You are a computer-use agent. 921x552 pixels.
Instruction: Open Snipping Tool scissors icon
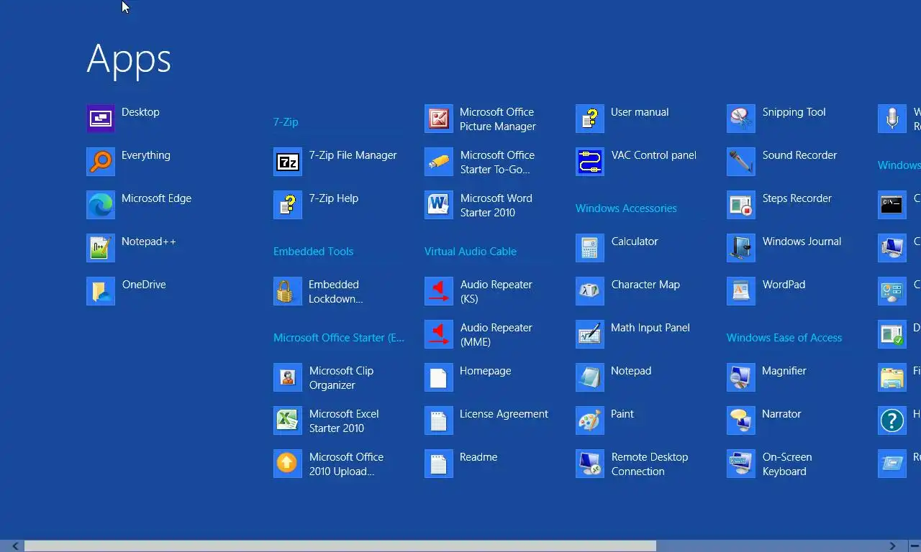click(741, 119)
